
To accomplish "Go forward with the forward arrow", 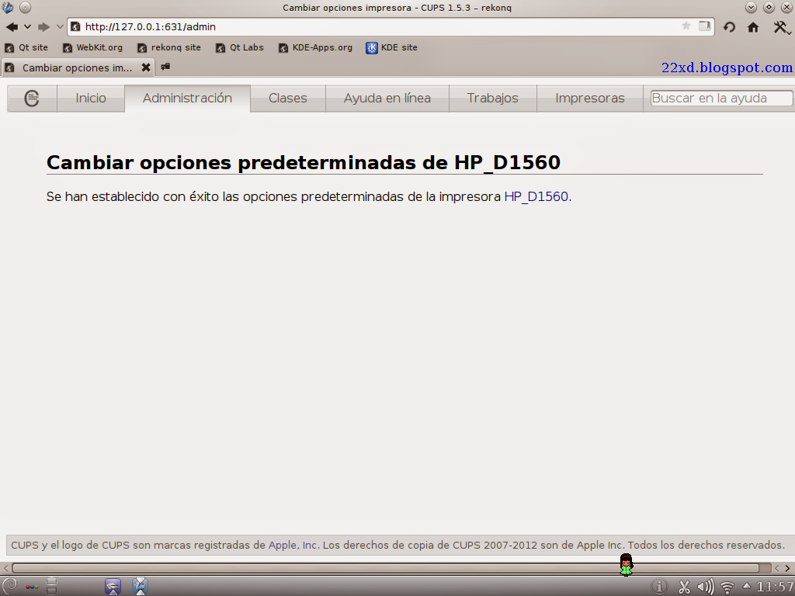I will [44, 27].
